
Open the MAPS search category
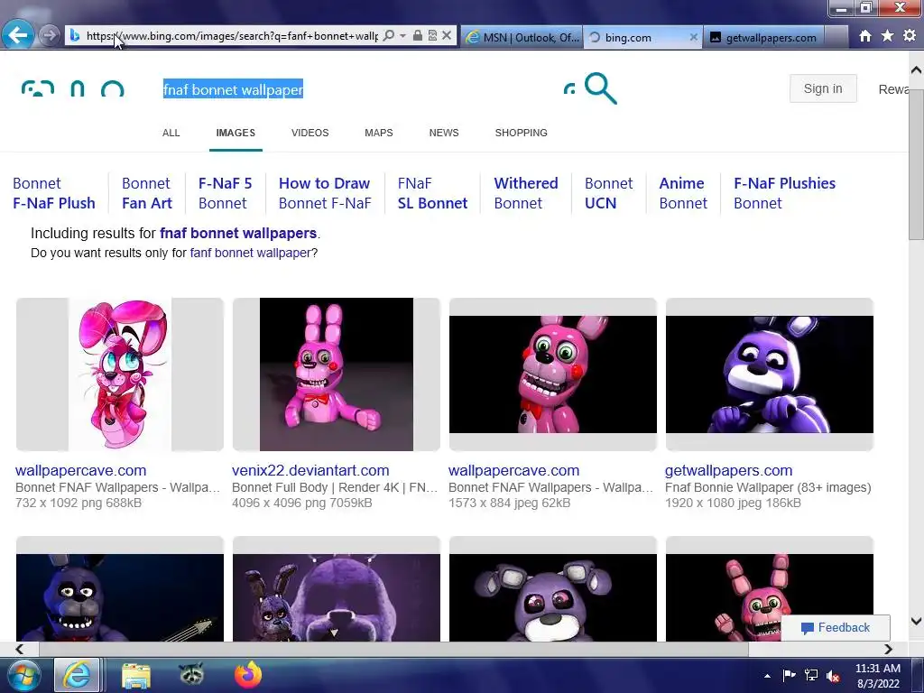(x=378, y=133)
